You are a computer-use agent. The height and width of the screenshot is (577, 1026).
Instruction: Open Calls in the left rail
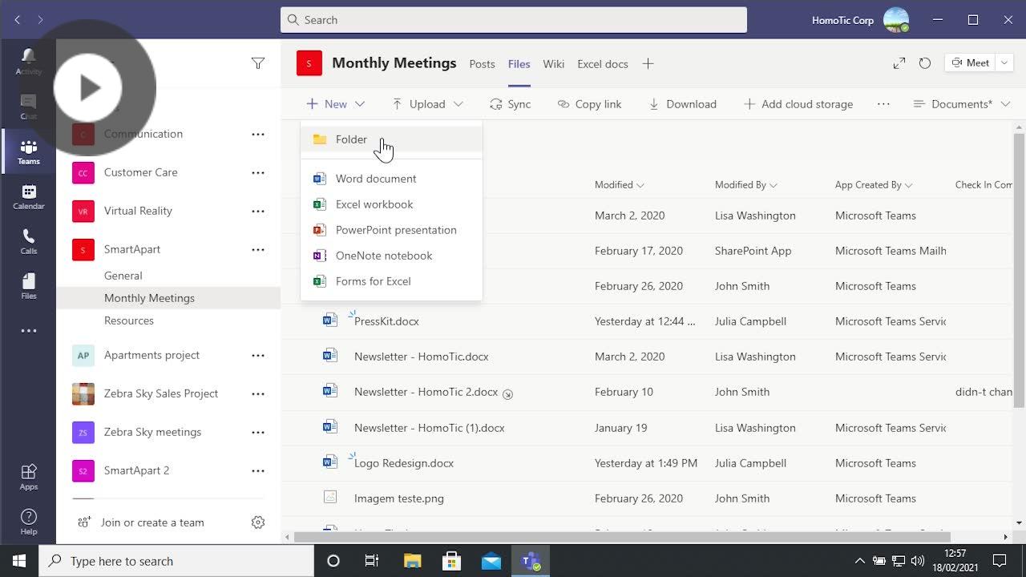pos(28,241)
